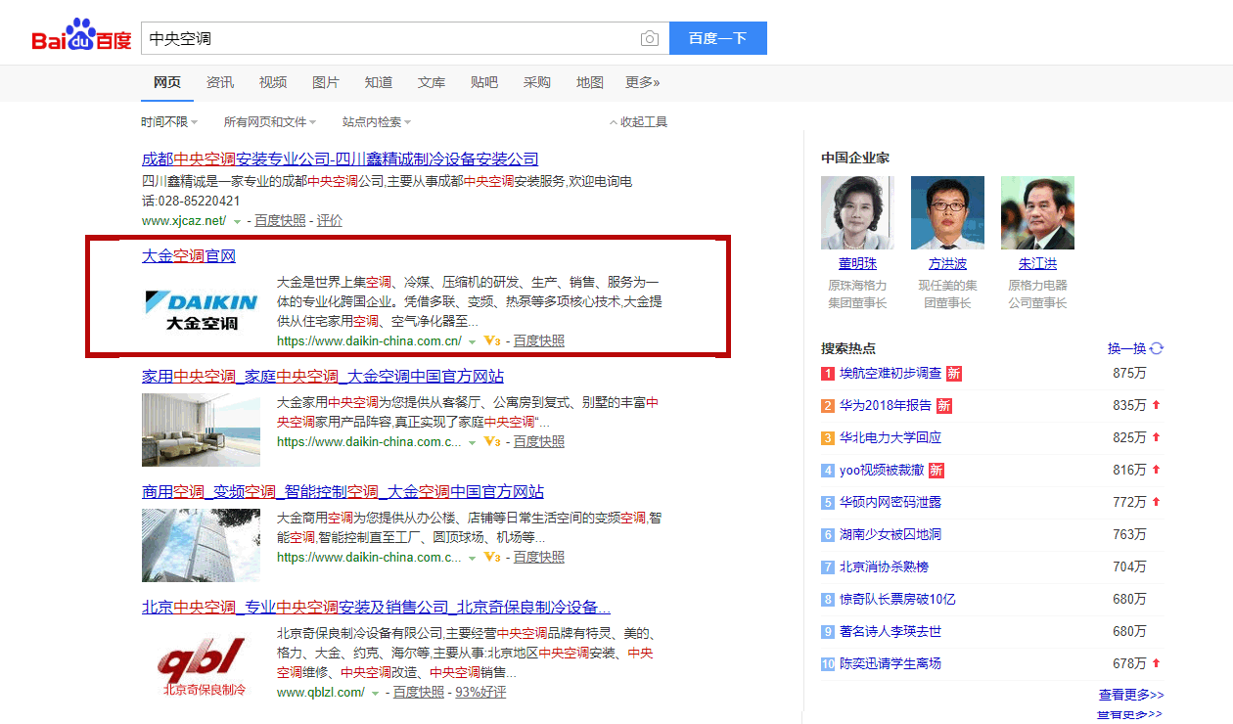The image size is (1233, 724).
Task: Click 方洪波 portrait photo
Action: (x=947, y=212)
